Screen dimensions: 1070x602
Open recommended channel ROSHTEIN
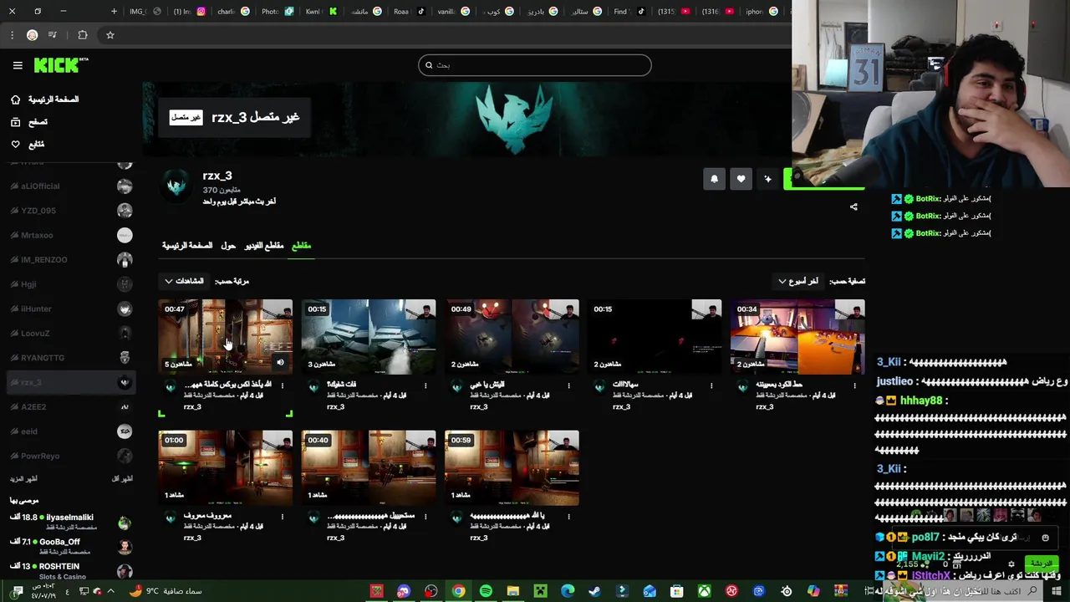coord(71,571)
